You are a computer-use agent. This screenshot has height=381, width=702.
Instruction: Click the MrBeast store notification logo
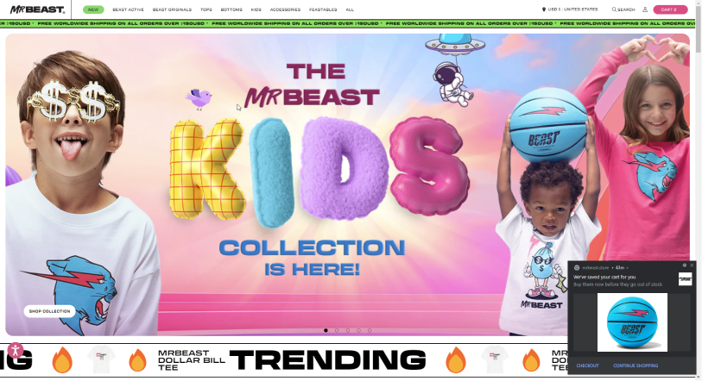(x=685, y=280)
